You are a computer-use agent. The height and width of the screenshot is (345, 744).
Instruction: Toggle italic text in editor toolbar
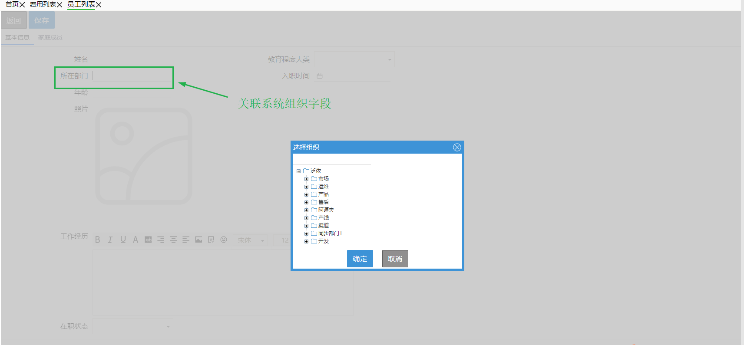pos(110,240)
